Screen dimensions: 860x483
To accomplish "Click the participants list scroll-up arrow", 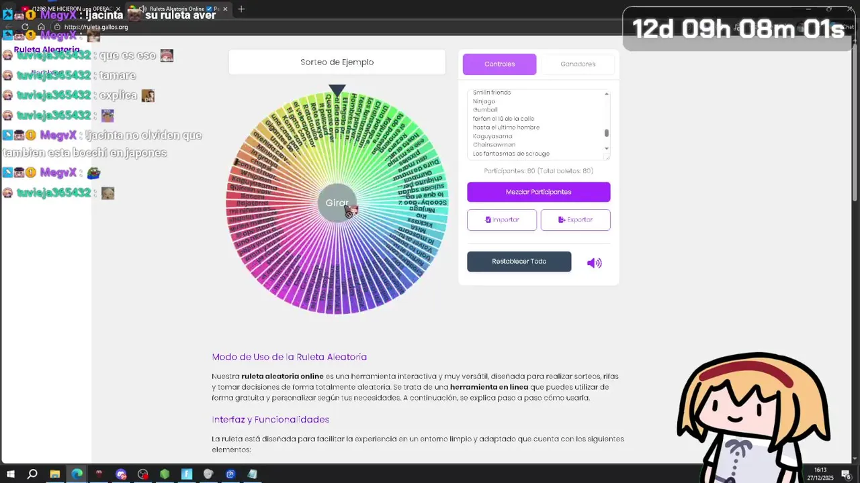I will [x=607, y=94].
